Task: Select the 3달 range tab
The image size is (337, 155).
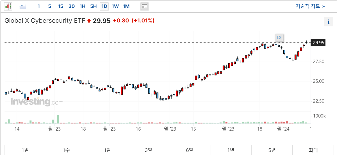Action: (148, 150)
